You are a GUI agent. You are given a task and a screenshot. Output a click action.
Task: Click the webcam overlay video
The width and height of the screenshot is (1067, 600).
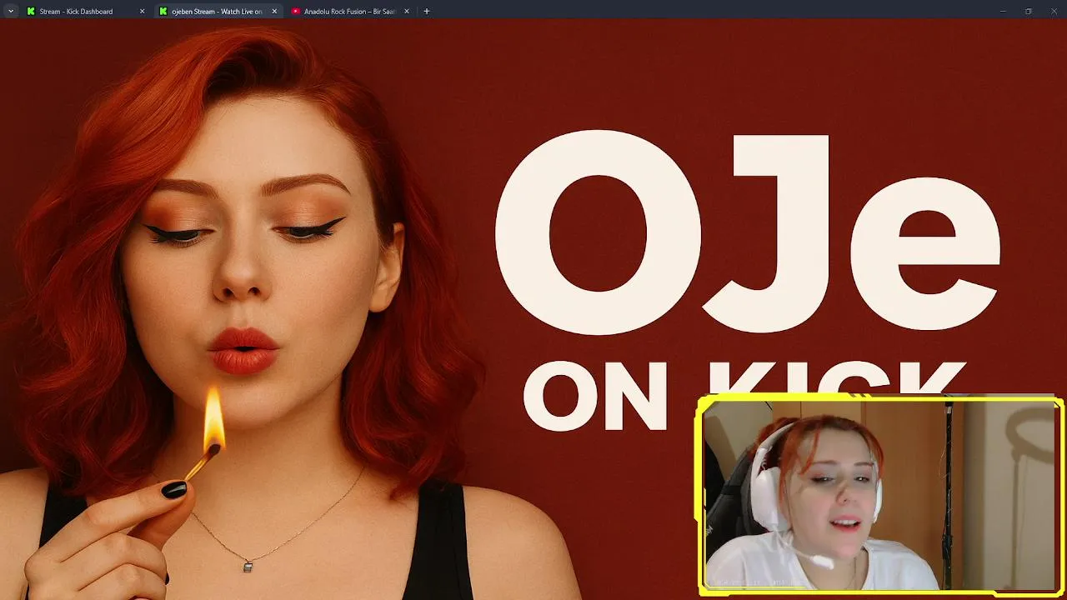[x=880, y=496]
